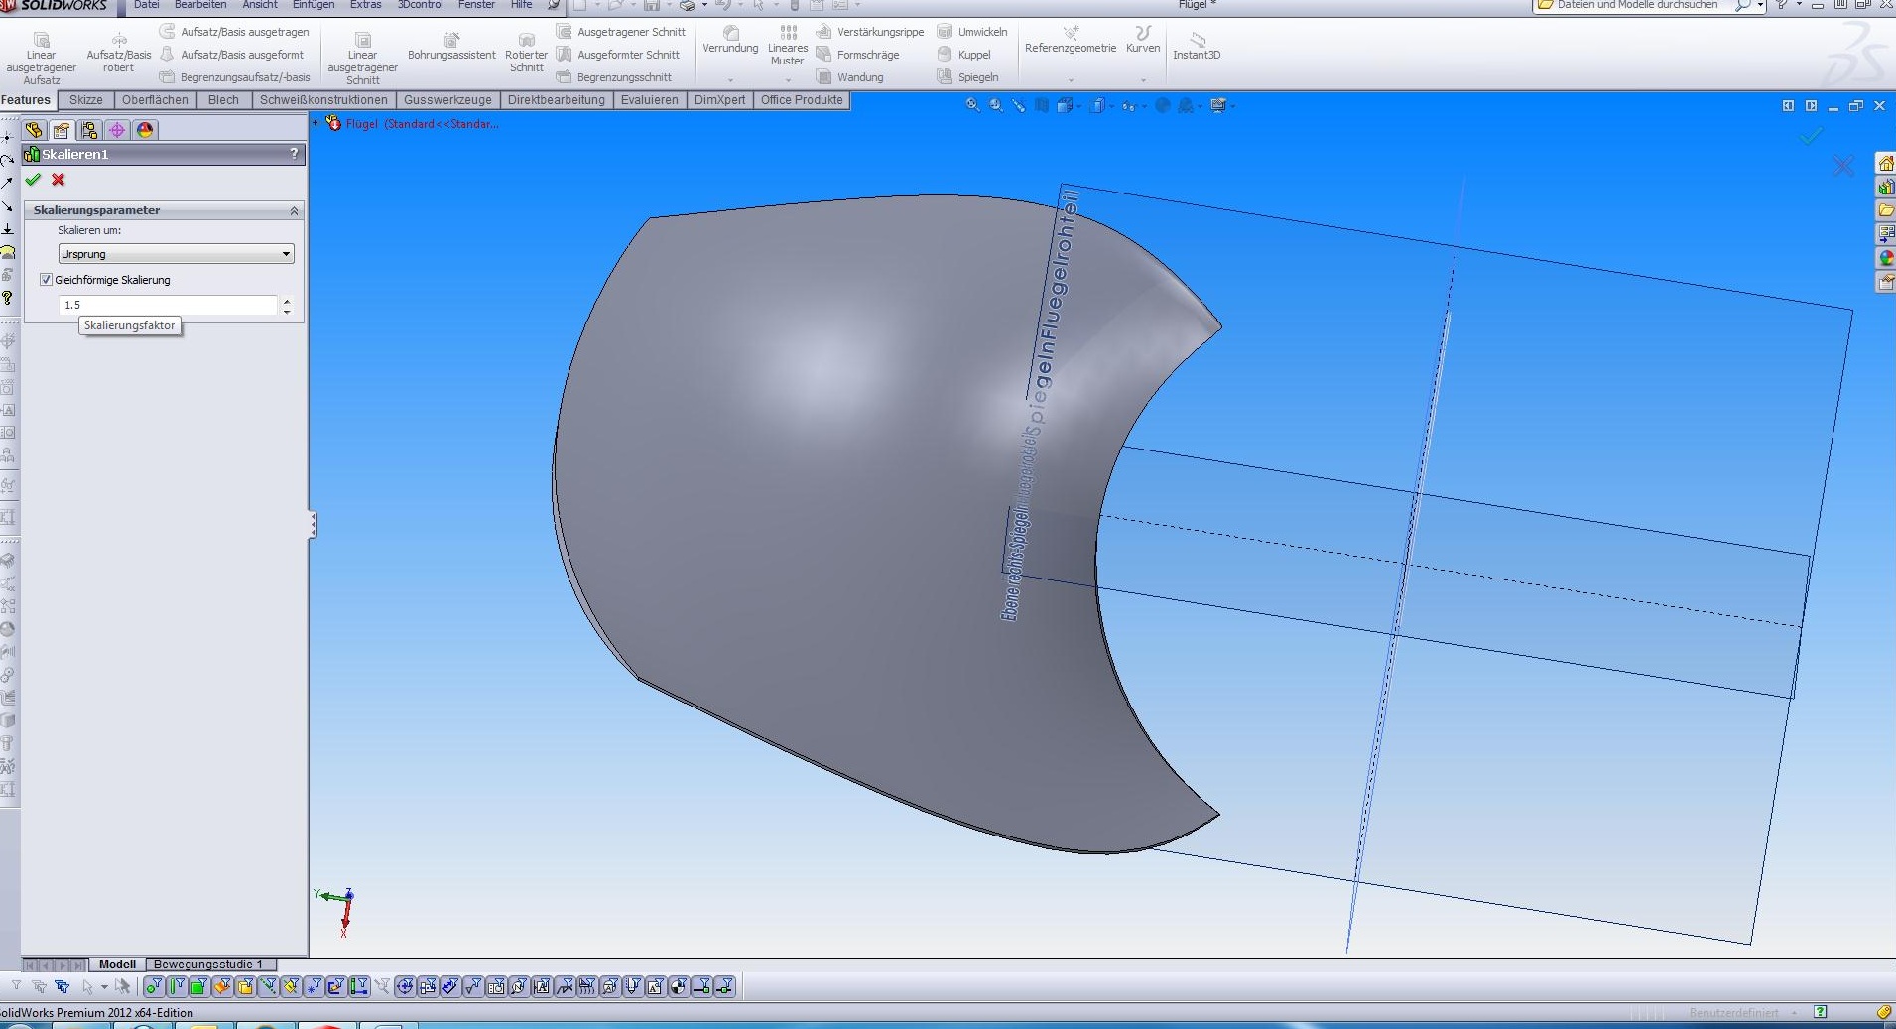Expand the Flügel flyout feature tree

(x=316, y=124)
